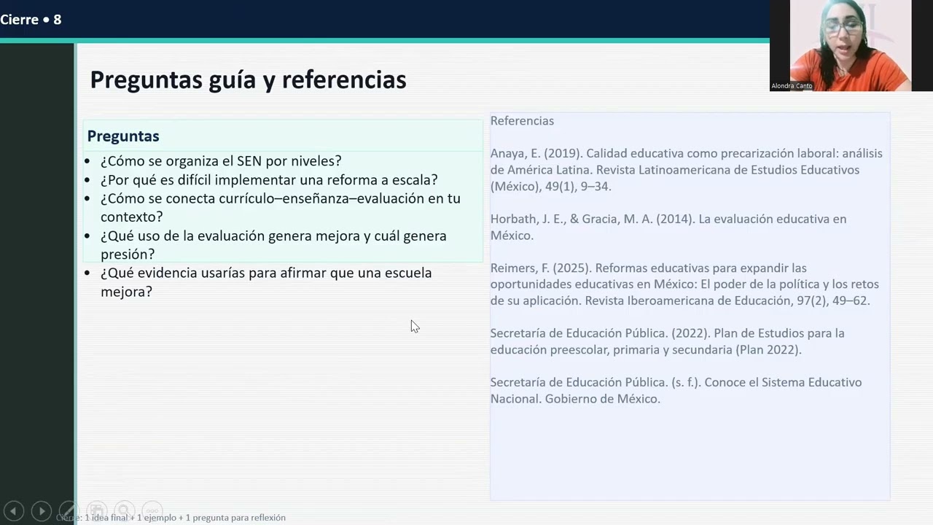Show all slides grid view
Viewport: 933px width, 525px height.
96,511
